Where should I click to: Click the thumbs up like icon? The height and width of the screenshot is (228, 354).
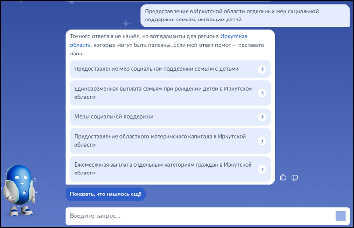[x=283, y=177]
